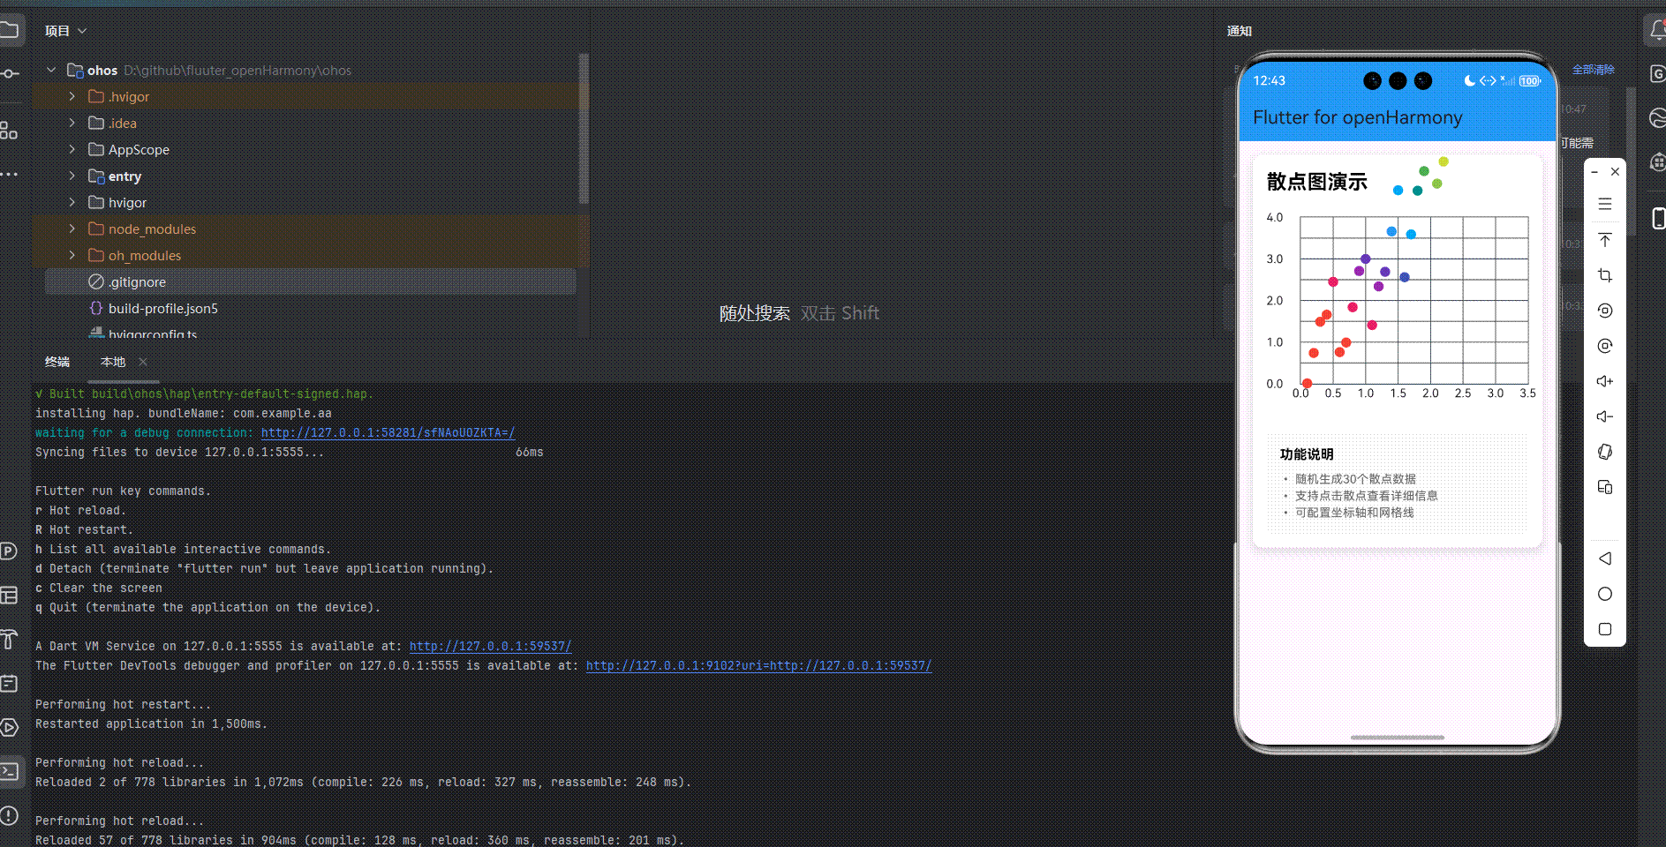Rotate the emulator screen

tap(1605, 452)
